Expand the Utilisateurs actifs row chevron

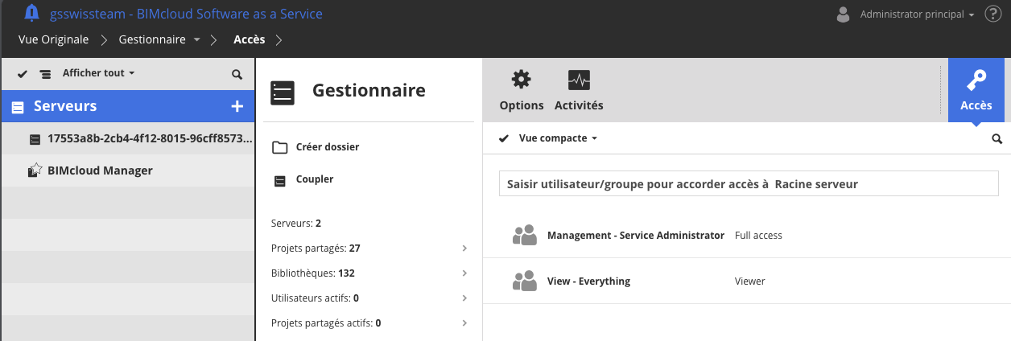(464, 298)
